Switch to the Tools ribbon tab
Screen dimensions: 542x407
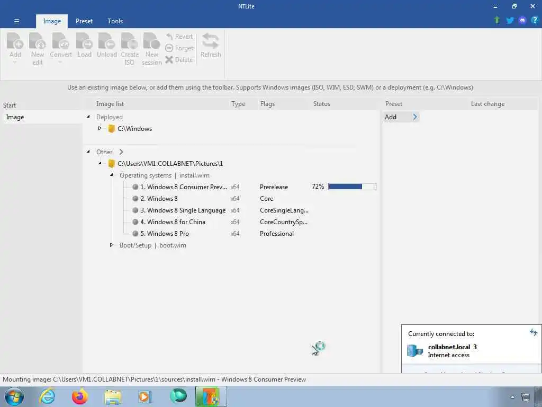(115, 21)
